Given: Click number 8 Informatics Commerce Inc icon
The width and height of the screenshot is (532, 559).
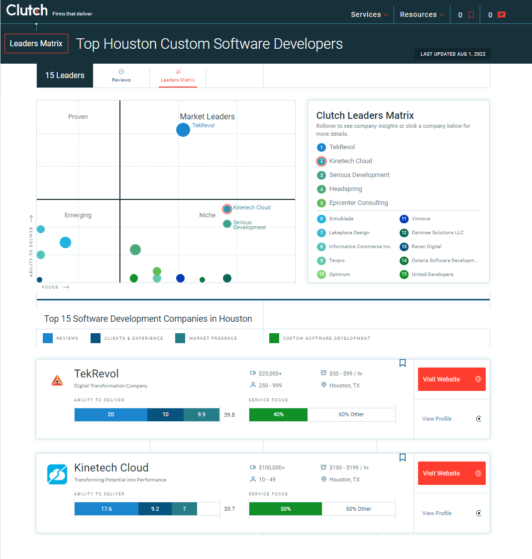Looking at the screenshot, I should pyautogui.click(x=321, y=247).
